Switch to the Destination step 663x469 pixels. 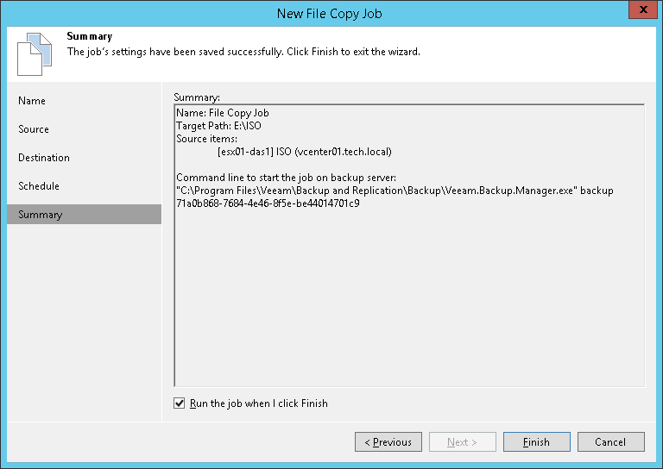(x=44, y=158)
